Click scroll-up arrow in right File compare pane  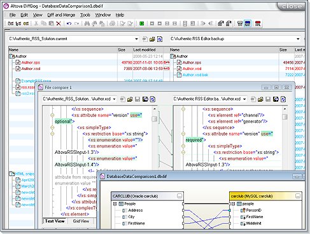click(285, 109)
